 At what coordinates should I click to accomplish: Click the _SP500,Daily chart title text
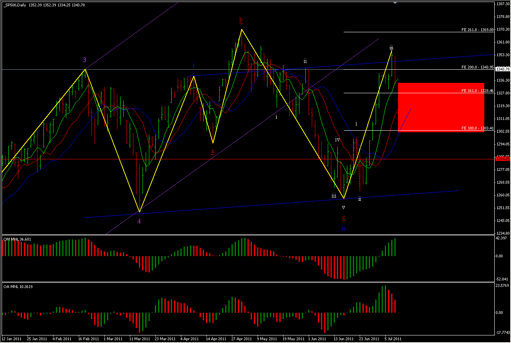tap(14, 4)
